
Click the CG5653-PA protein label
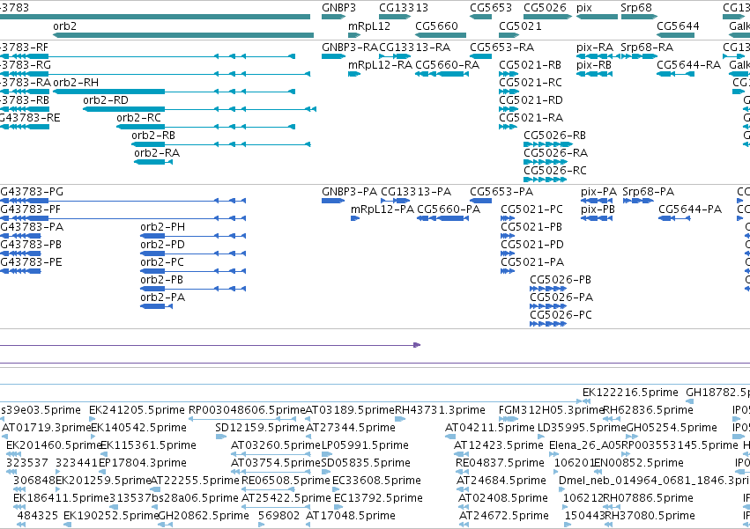click(x=501, y=192)
